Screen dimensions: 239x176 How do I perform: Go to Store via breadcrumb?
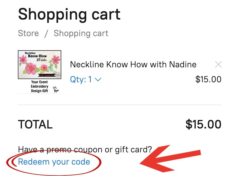28,33
